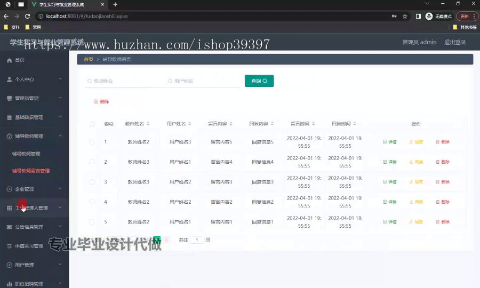Open 详情 for row 1 留言内容5
The image size is (480, 288).
(390, 142)
